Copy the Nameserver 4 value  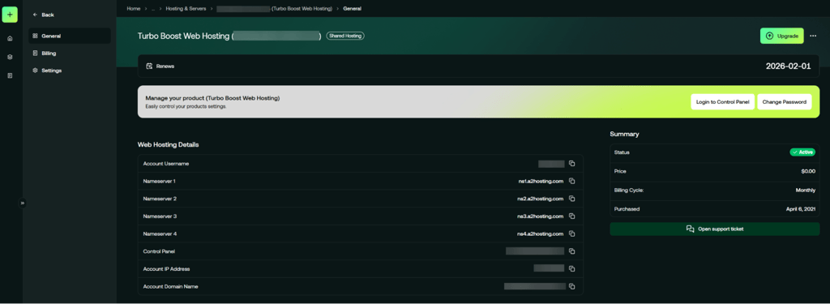pos(571,233)
